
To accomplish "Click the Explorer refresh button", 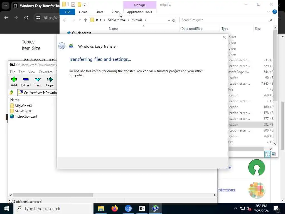I will 174,20.
